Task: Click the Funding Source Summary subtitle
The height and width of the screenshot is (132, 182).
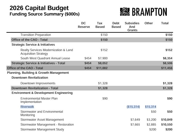Action: click(x=44, y=14)
